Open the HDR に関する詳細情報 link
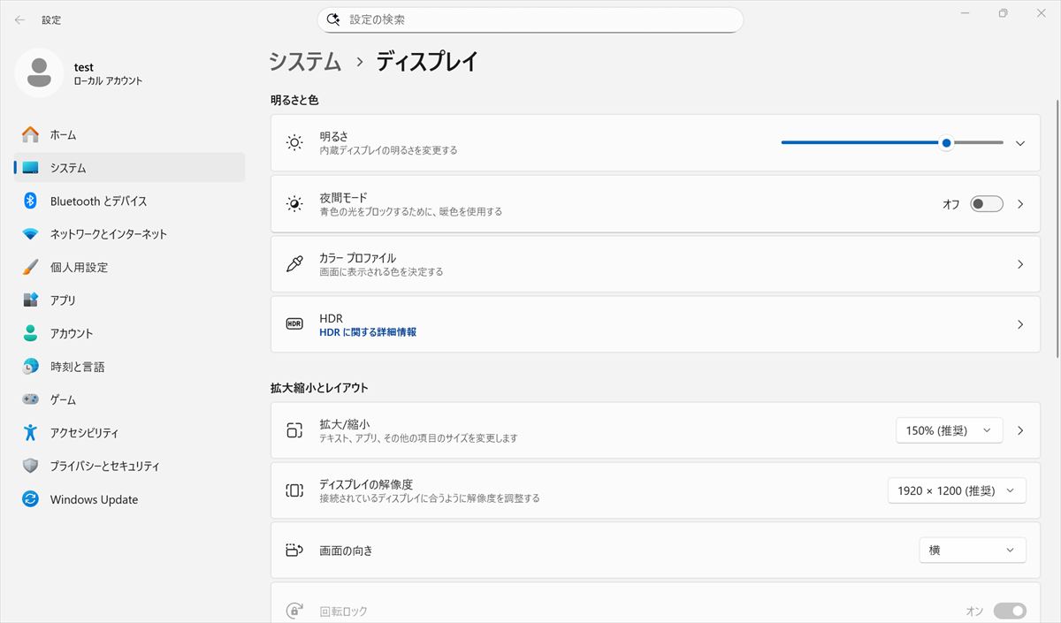This screenshot has width=1061, height=623. (368, 332)
